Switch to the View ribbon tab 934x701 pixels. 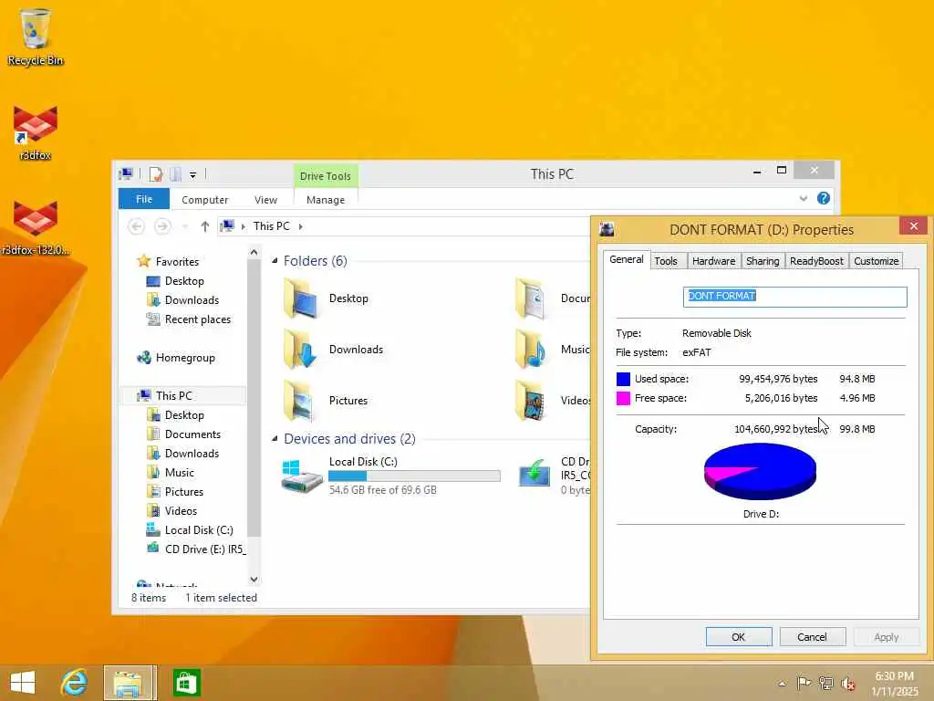tap(265, 200)
